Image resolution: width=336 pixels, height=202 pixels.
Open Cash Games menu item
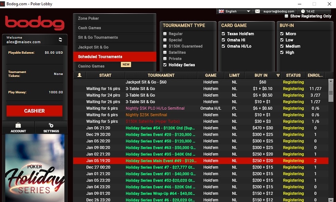click(115, 28)
